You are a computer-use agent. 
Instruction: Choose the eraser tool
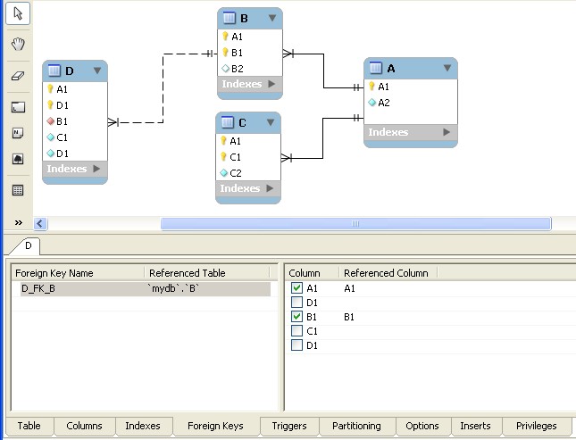click(x=18, y=77)
